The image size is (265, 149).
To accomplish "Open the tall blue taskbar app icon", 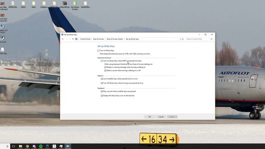I will coord(48,146).
